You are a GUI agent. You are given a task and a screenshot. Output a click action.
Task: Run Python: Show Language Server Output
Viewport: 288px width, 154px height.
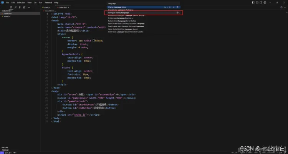pos(144,21)
